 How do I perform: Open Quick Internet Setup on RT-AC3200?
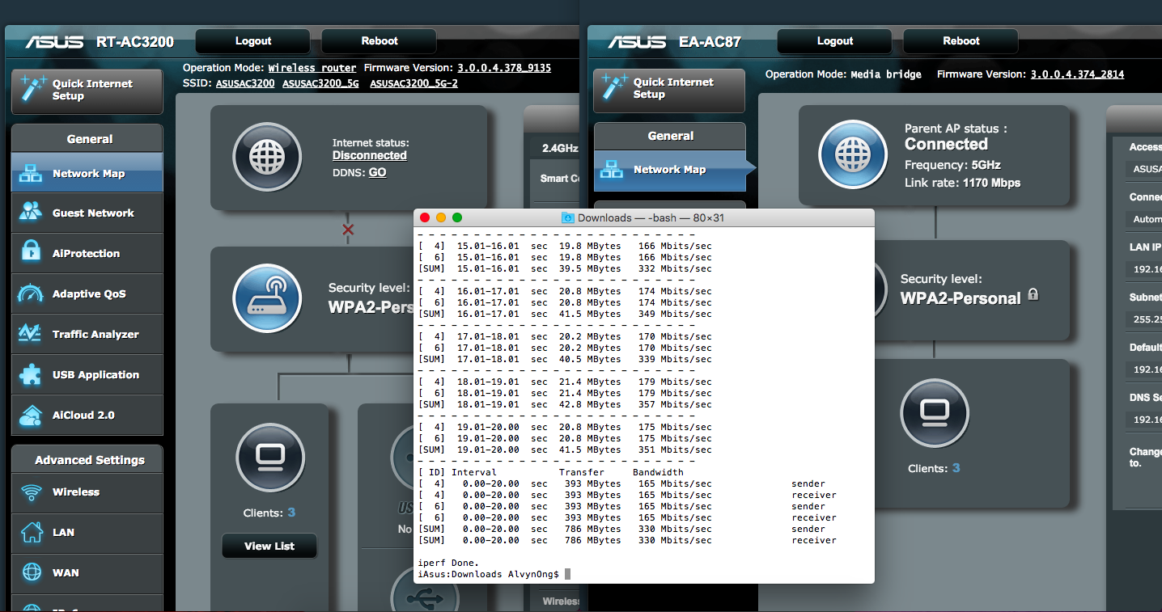[87, 91]
